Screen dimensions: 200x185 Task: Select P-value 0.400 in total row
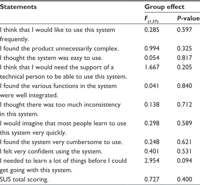(x=185, y=179)
